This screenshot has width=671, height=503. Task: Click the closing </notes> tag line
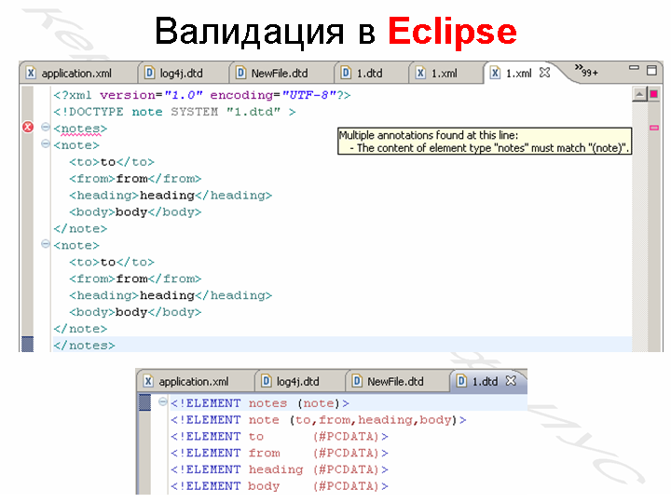(84, 346)
